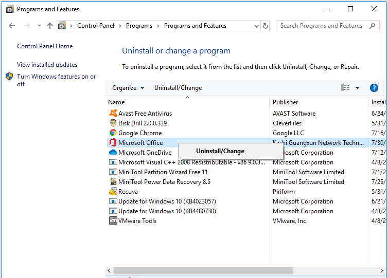Expand the chevron before Control Panel breadcrumb
This screenshot has width=388, height=278.
71,26
